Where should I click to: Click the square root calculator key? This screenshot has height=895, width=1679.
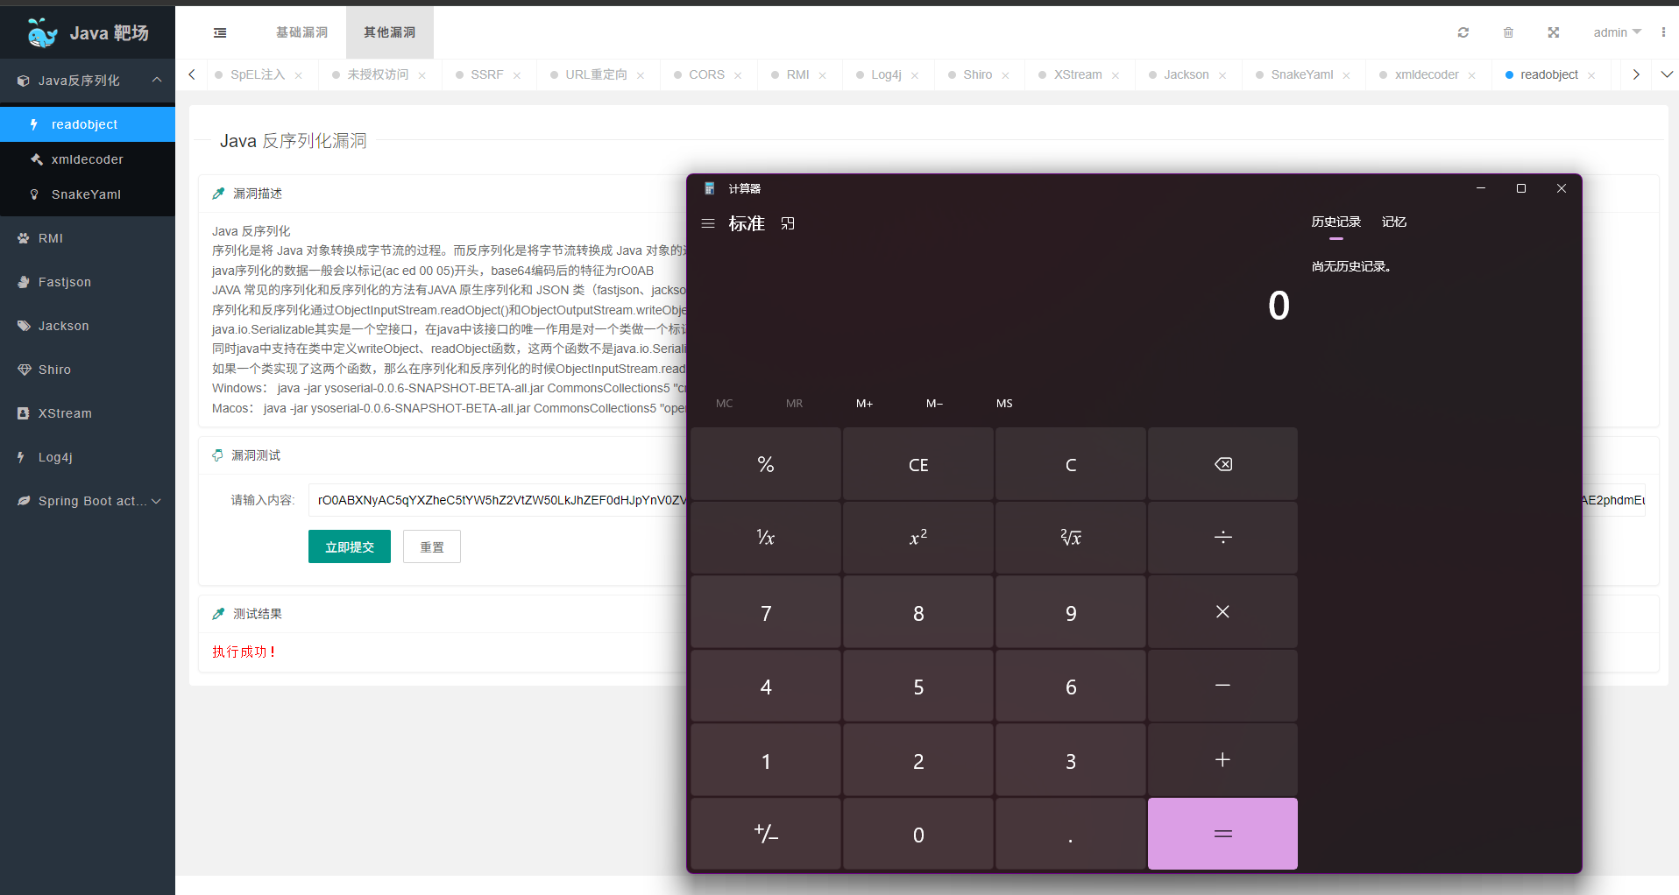[1070, 537]
